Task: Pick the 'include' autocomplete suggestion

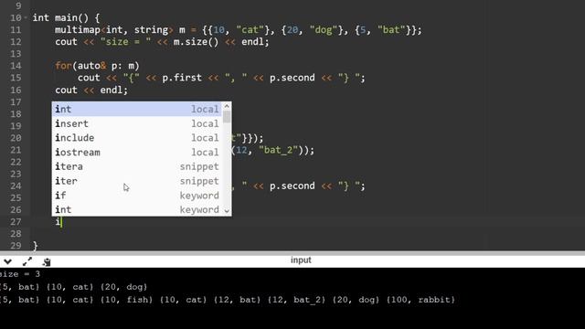Action: [x=137, y=138]
